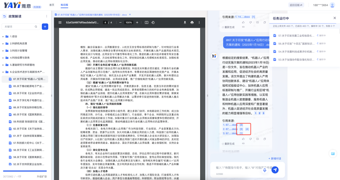Click page reference [4] in citations
Viewport: 340px width, 180px height.
pyautogui.click(x=247, y=129)
